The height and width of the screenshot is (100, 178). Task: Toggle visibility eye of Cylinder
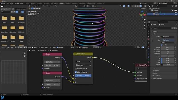click(x=174, y=14)
